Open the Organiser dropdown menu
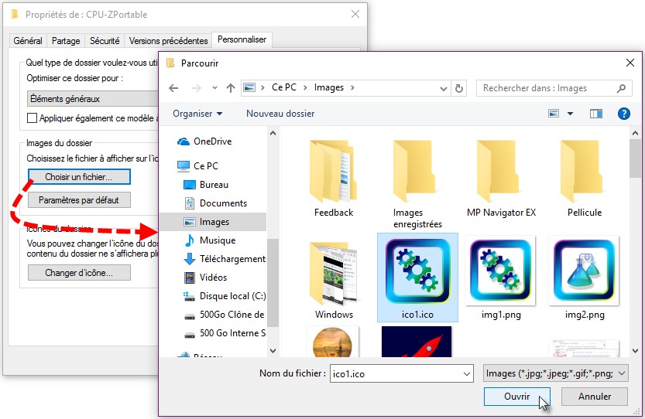The image size is (645, 419). (197, 114)
